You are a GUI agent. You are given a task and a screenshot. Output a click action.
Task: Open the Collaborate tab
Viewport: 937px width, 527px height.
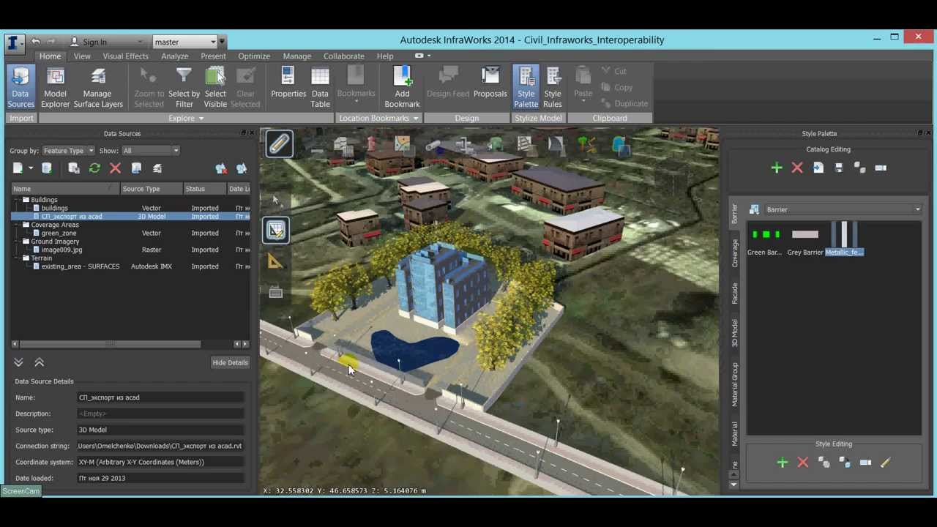343,56
